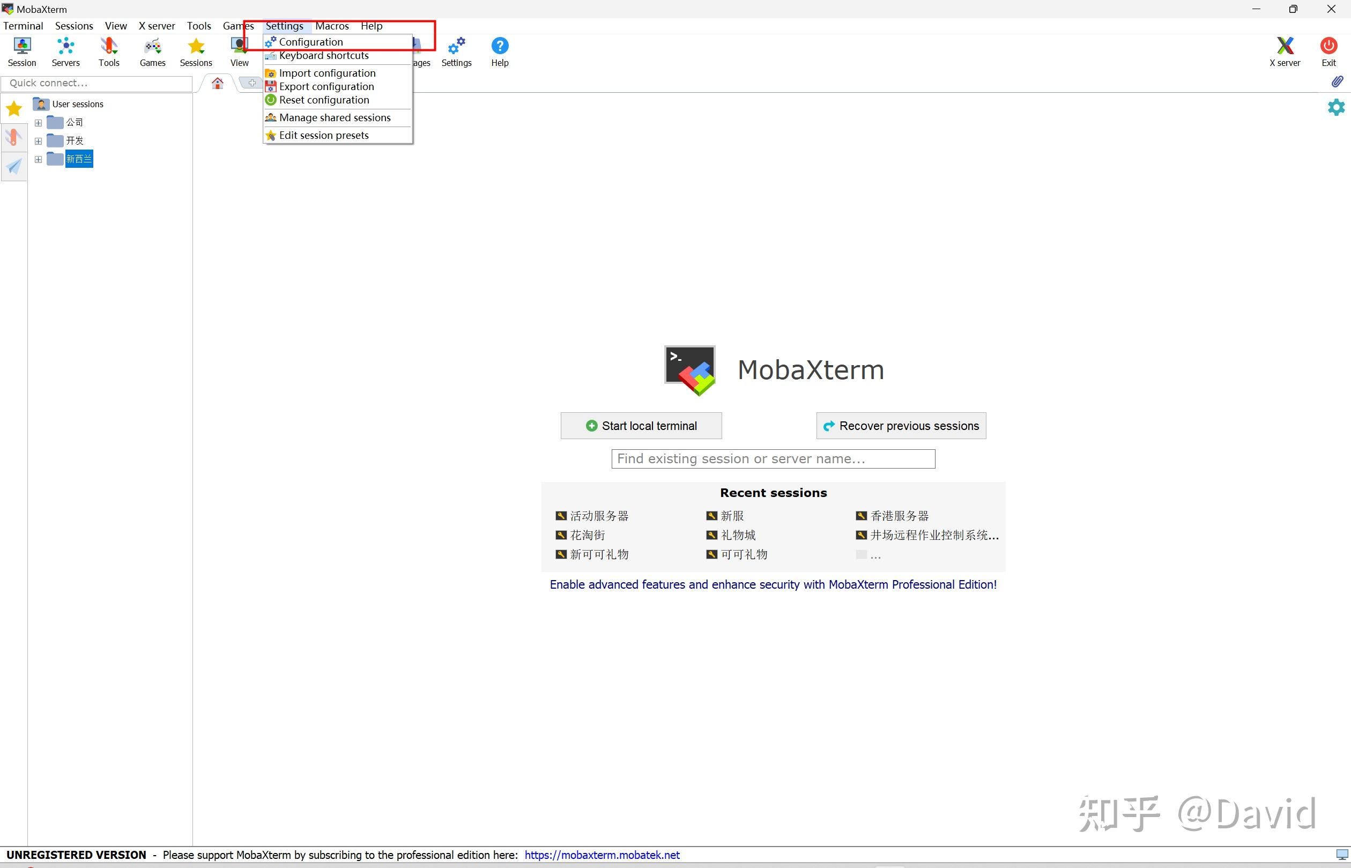
Task: Open the Macros paper plane sidebar icon
Action: 13,167
